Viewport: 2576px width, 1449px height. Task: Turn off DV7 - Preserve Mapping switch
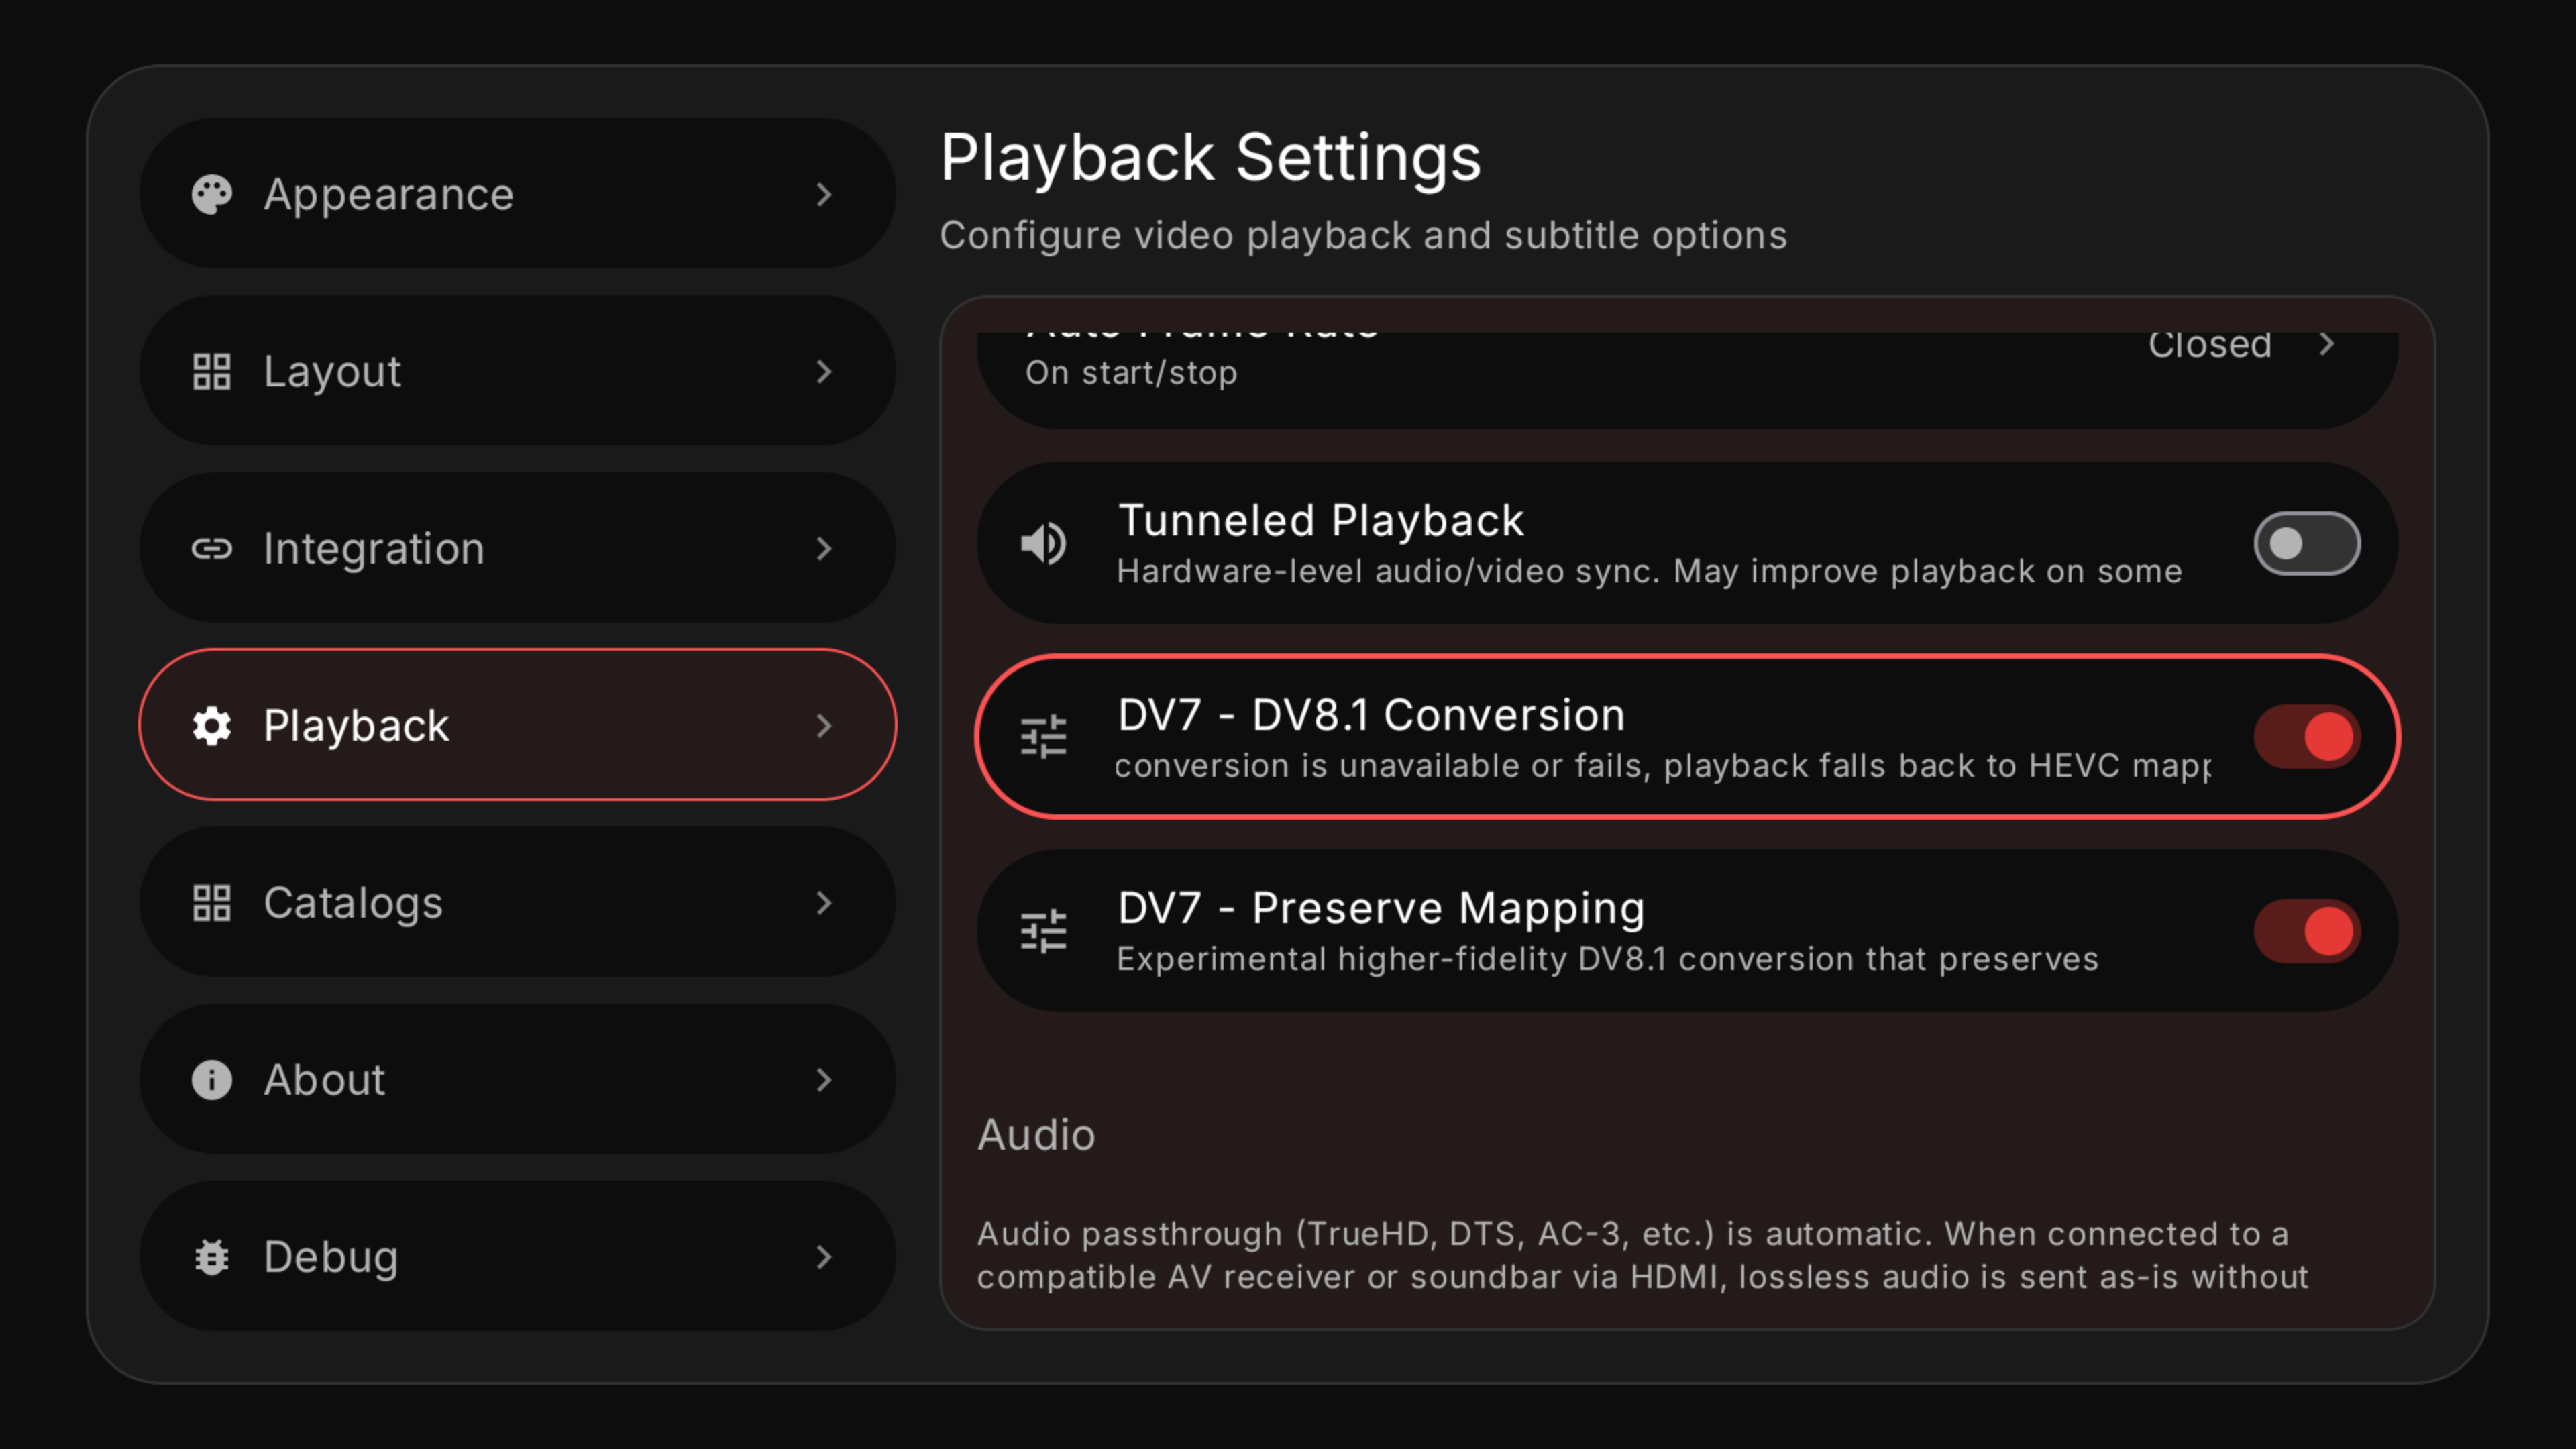point(2306,931)
